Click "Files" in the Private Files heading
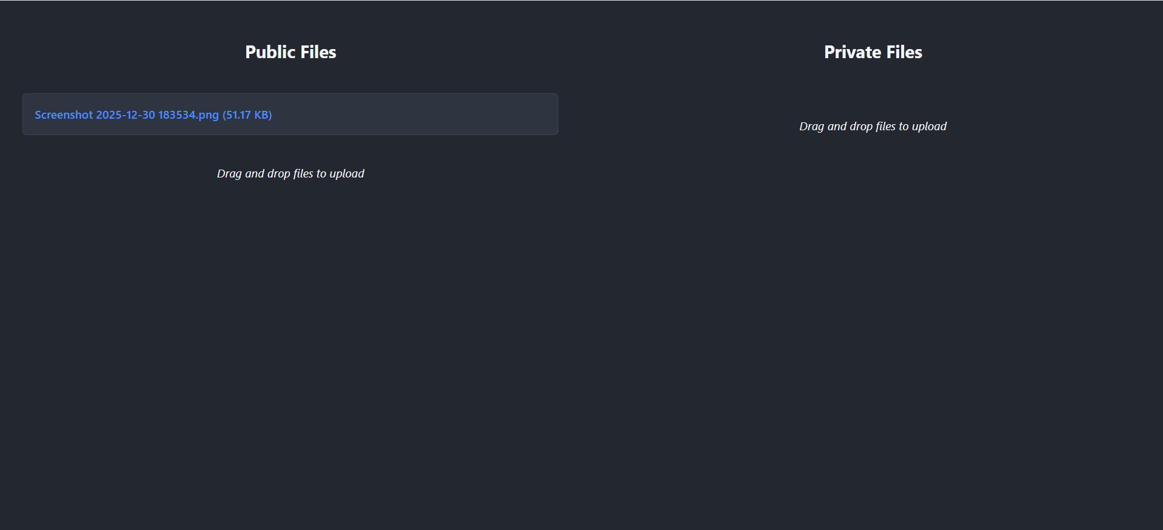This screenshot has width=1163, height=530. click(x=904, y=52)
